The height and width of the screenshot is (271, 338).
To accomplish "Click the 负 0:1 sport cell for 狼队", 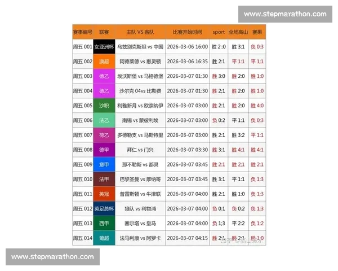I will pyautogui.click(x=219, y=208).
